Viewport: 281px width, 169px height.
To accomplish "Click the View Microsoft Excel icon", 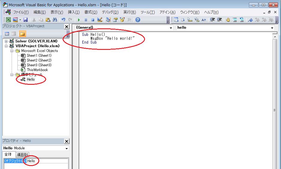I will pyautogui.click(x=8, y=20).
